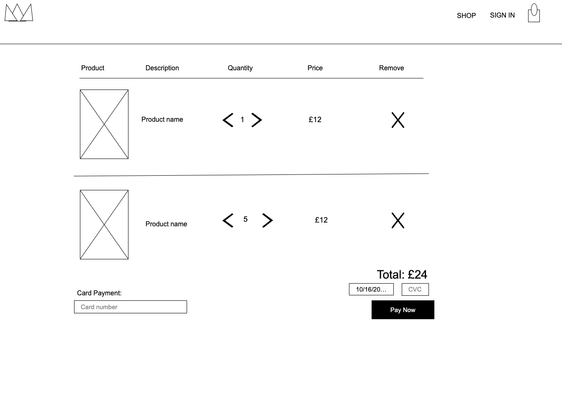Select the CVC input box
562x397 pixels.
(415, 289)
